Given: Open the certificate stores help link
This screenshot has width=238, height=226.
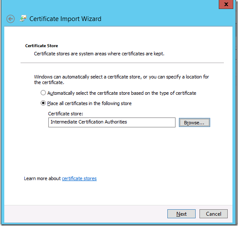Looking at the screenshot, I should point(79,178).
